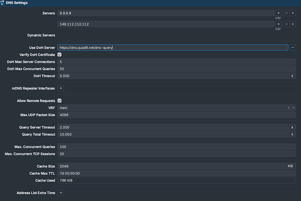
Task: Clear the Use DoH Server value with the minus button
Action: (x=293, y=47)
